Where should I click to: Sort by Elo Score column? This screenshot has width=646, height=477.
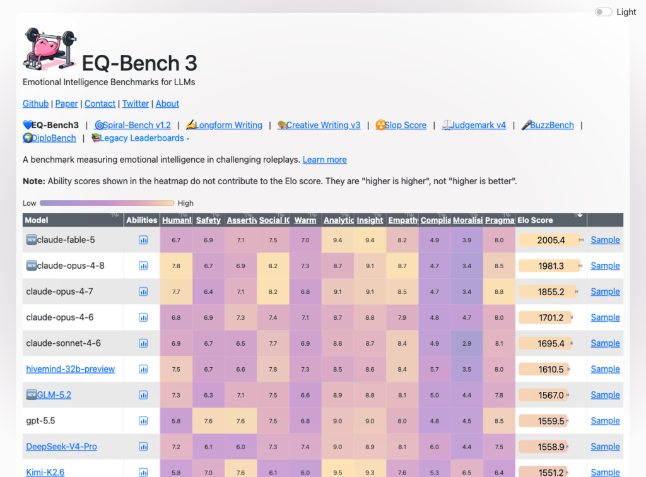point(551,220)
